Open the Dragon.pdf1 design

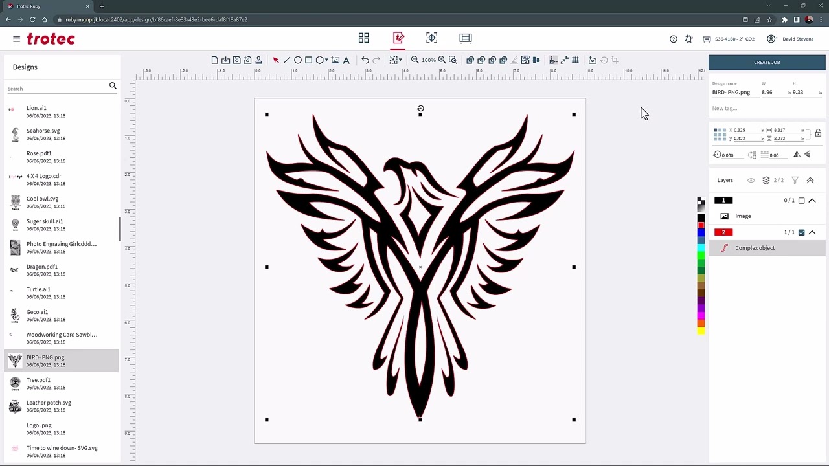pos(62,271)
